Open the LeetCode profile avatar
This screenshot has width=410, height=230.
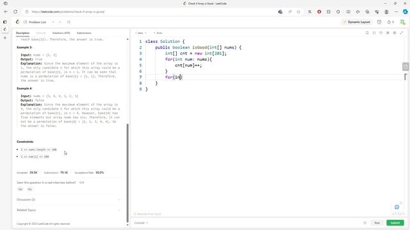pyautogui.click(x=402, y=22)
